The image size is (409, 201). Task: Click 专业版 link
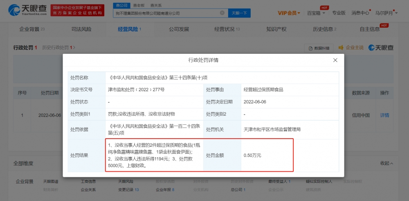pyautogui.click(x=339, y=13)
